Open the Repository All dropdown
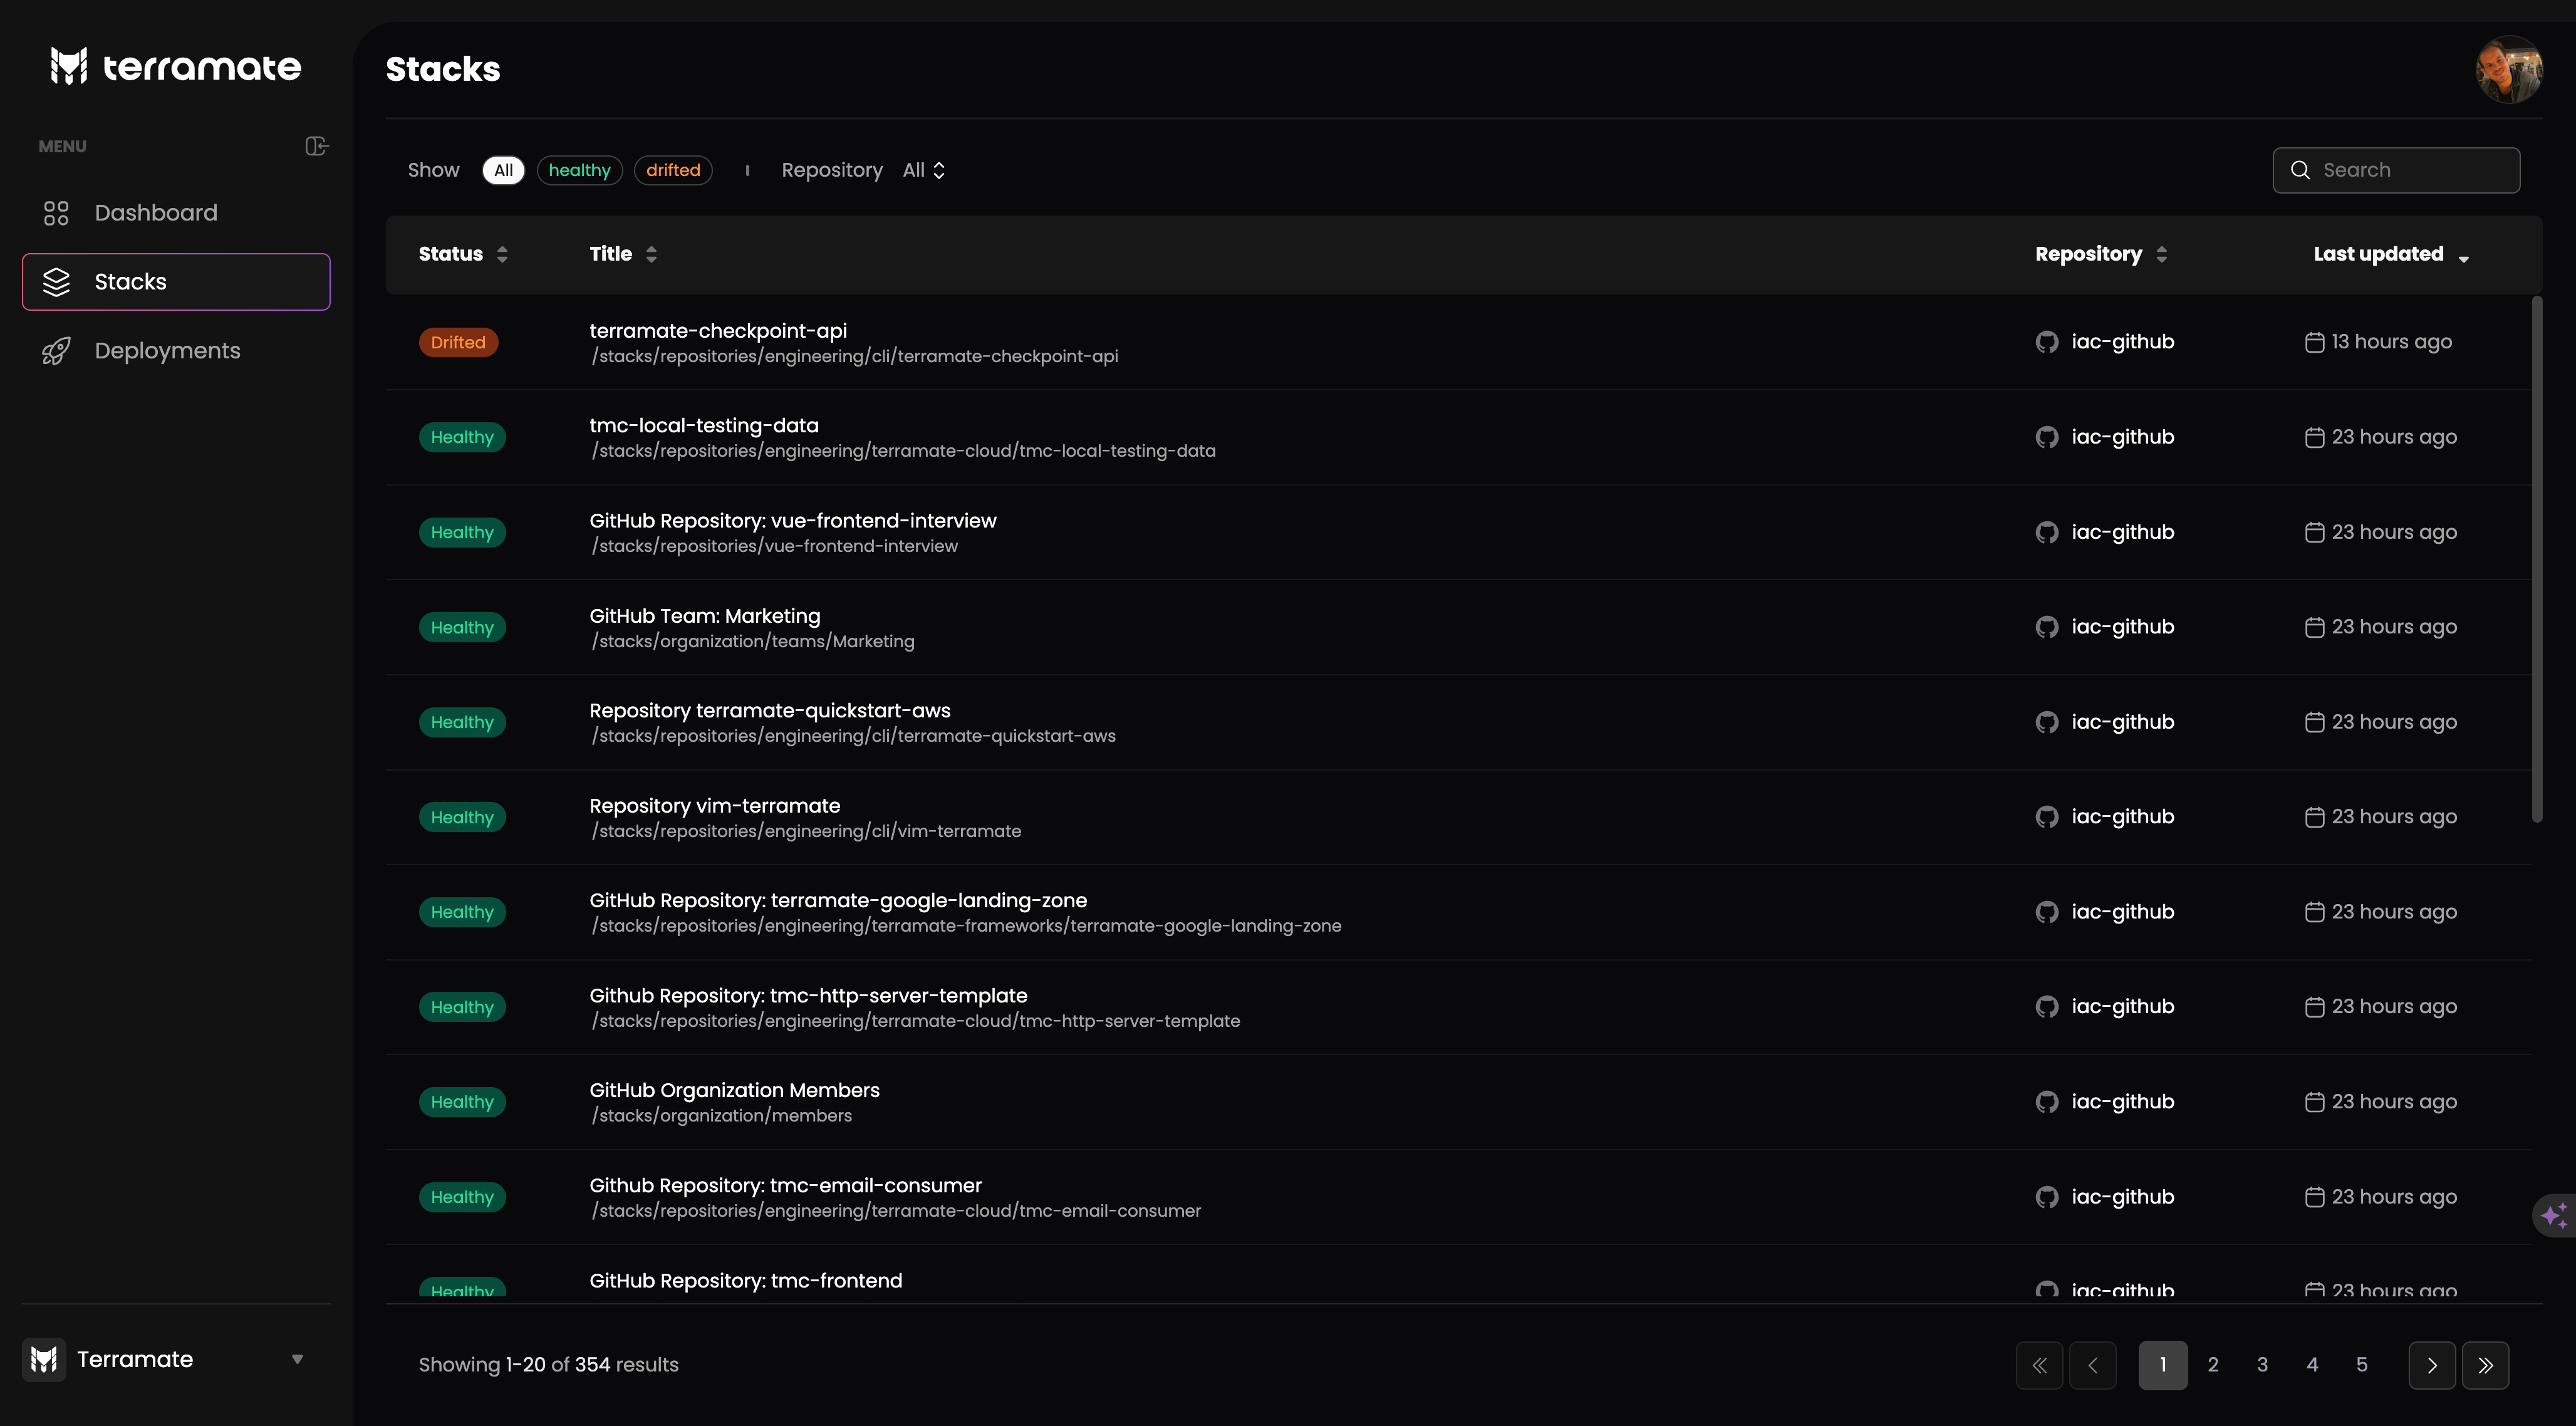Viewport: 2576px width, 1426px height. (924, 170)
